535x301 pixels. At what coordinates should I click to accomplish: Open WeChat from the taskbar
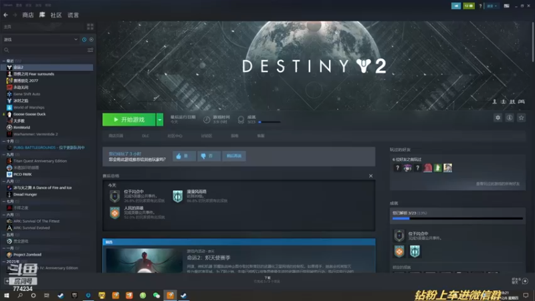[156, 295]
